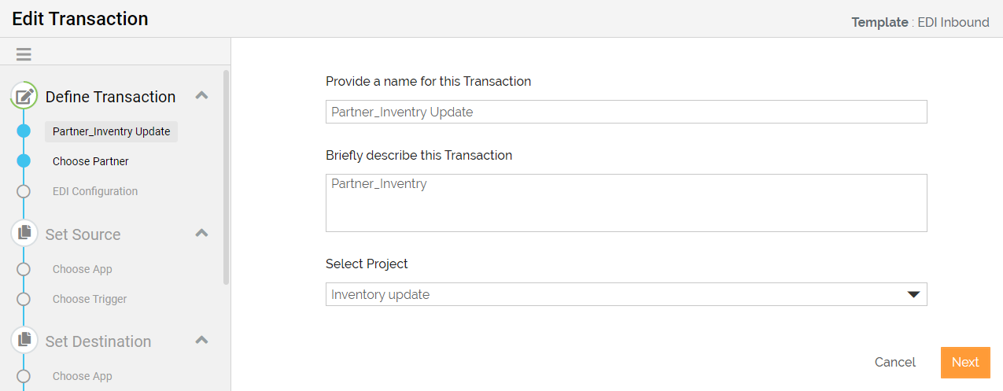
Task: Click the hamburger menu icon
Action: point(24,54)
